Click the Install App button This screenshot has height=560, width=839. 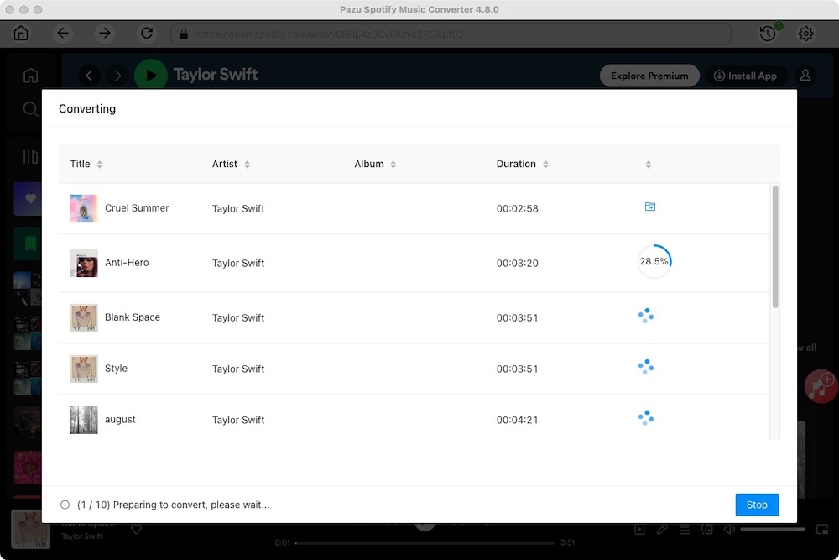(745, 76)
